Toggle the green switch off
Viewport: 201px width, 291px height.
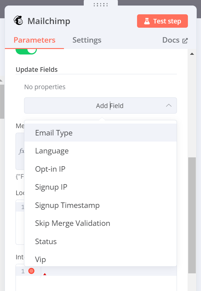(x=26, y=51)
